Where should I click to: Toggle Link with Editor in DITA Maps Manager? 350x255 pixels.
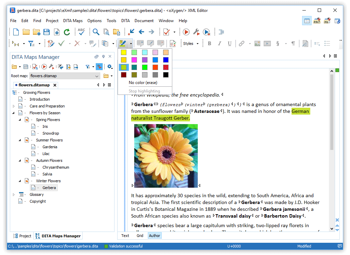[x=99, y=67]
